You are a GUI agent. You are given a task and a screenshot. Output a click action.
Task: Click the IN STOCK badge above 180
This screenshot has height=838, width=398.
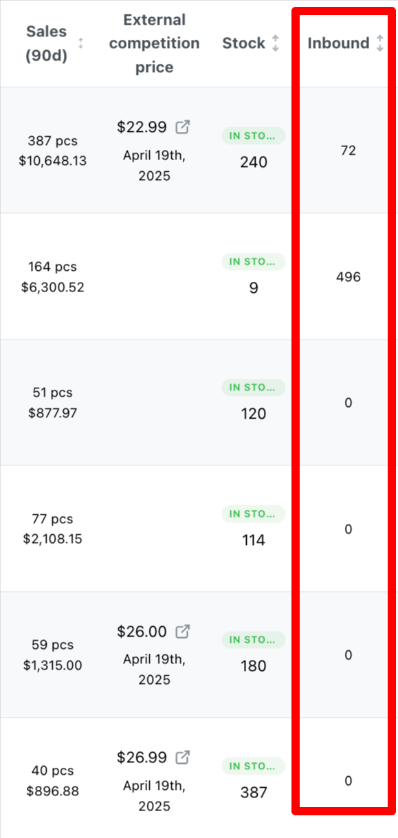coord(253,639)
